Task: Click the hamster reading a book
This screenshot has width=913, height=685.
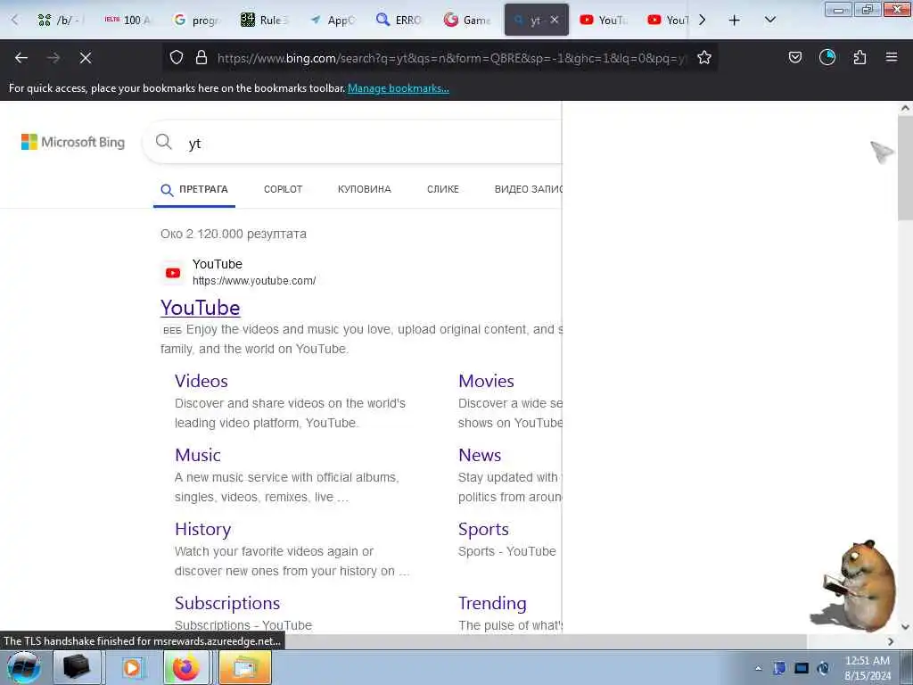Action: pos(855,585)
